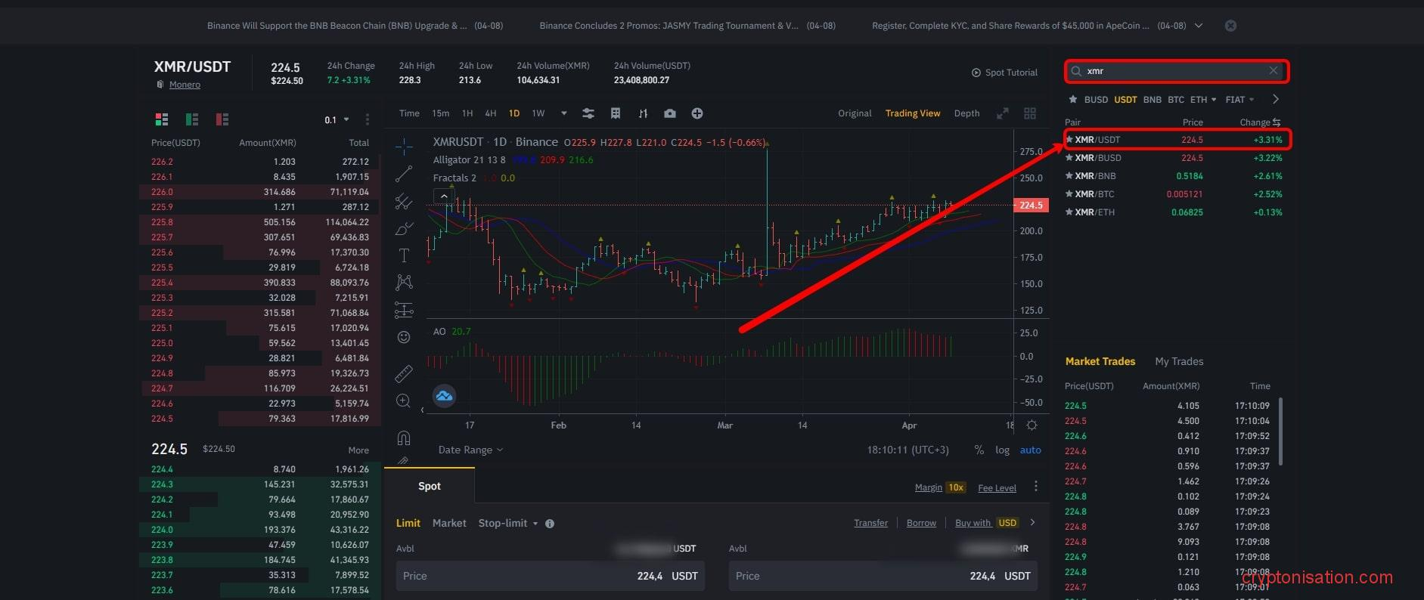Switch to the Depth chart view
This screenshot has width=1424, height=600.
tap(966, 113)
